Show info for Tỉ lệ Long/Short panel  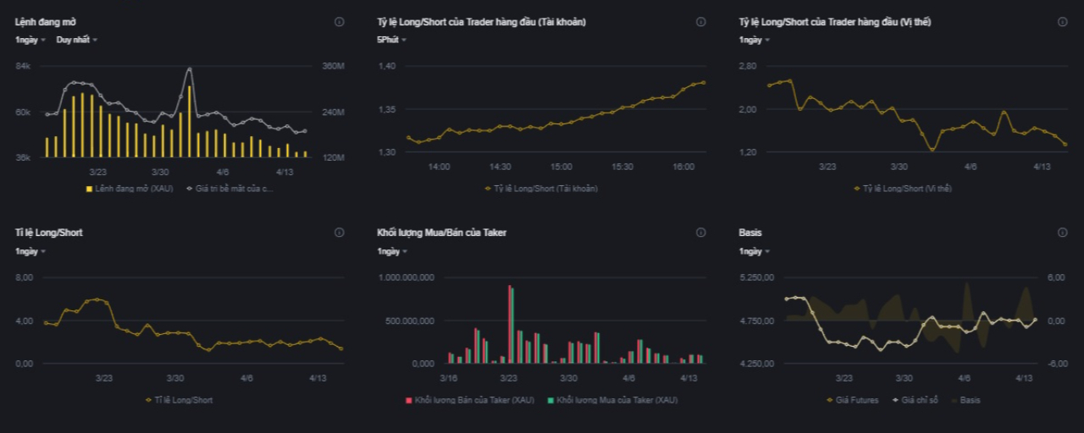click(339, 233)
